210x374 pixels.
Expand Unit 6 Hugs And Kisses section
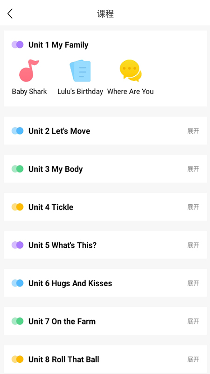[193, 283]
